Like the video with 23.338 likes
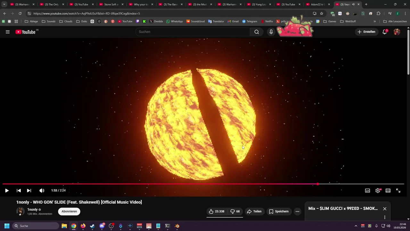This screenshot has width=410, height=231. [x=217, y=211]
